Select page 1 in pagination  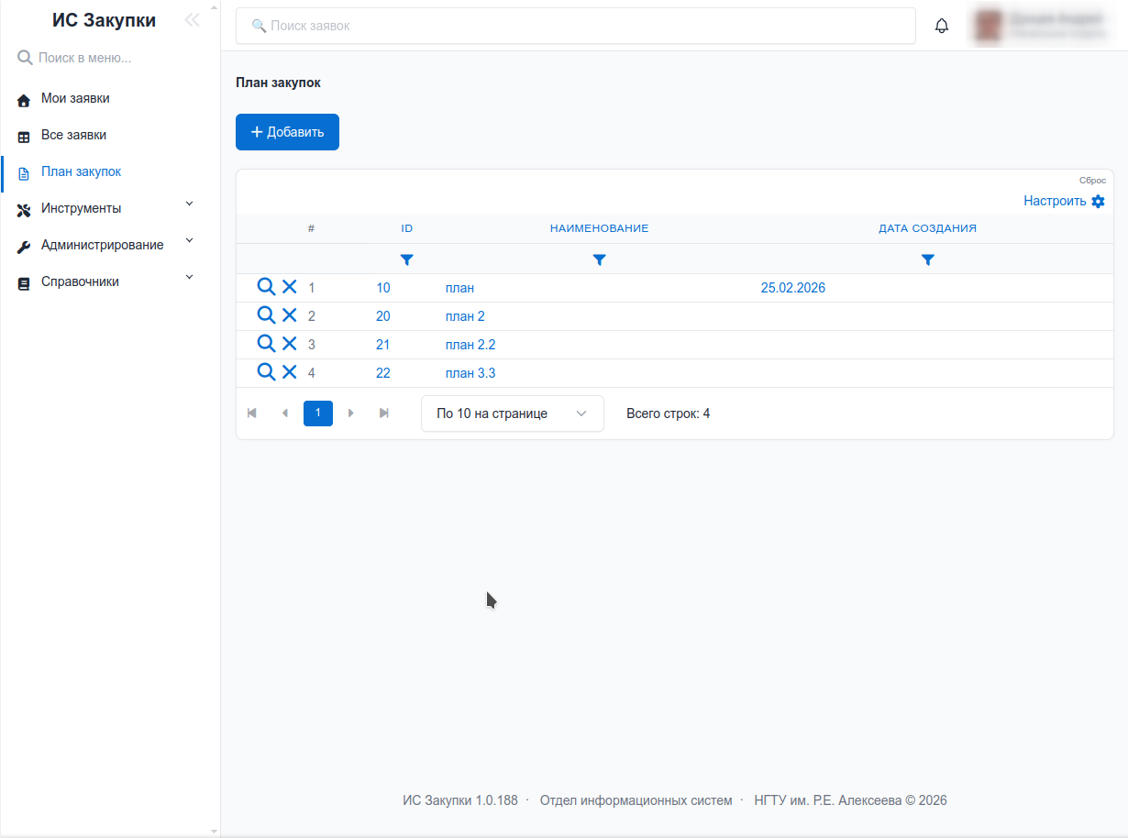pos(318,413)
